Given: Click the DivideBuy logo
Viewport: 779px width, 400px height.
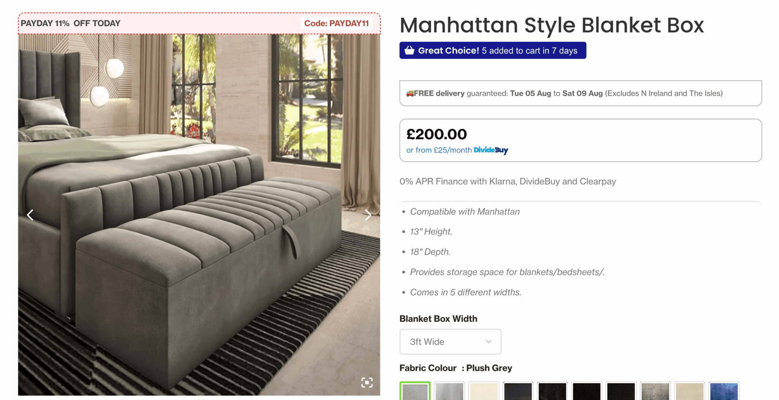Looking at the screenshot, I should pos(491,150).
